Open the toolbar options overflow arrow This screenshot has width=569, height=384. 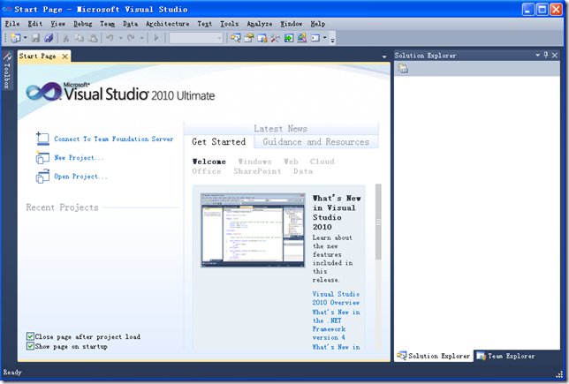pos(332,40)
